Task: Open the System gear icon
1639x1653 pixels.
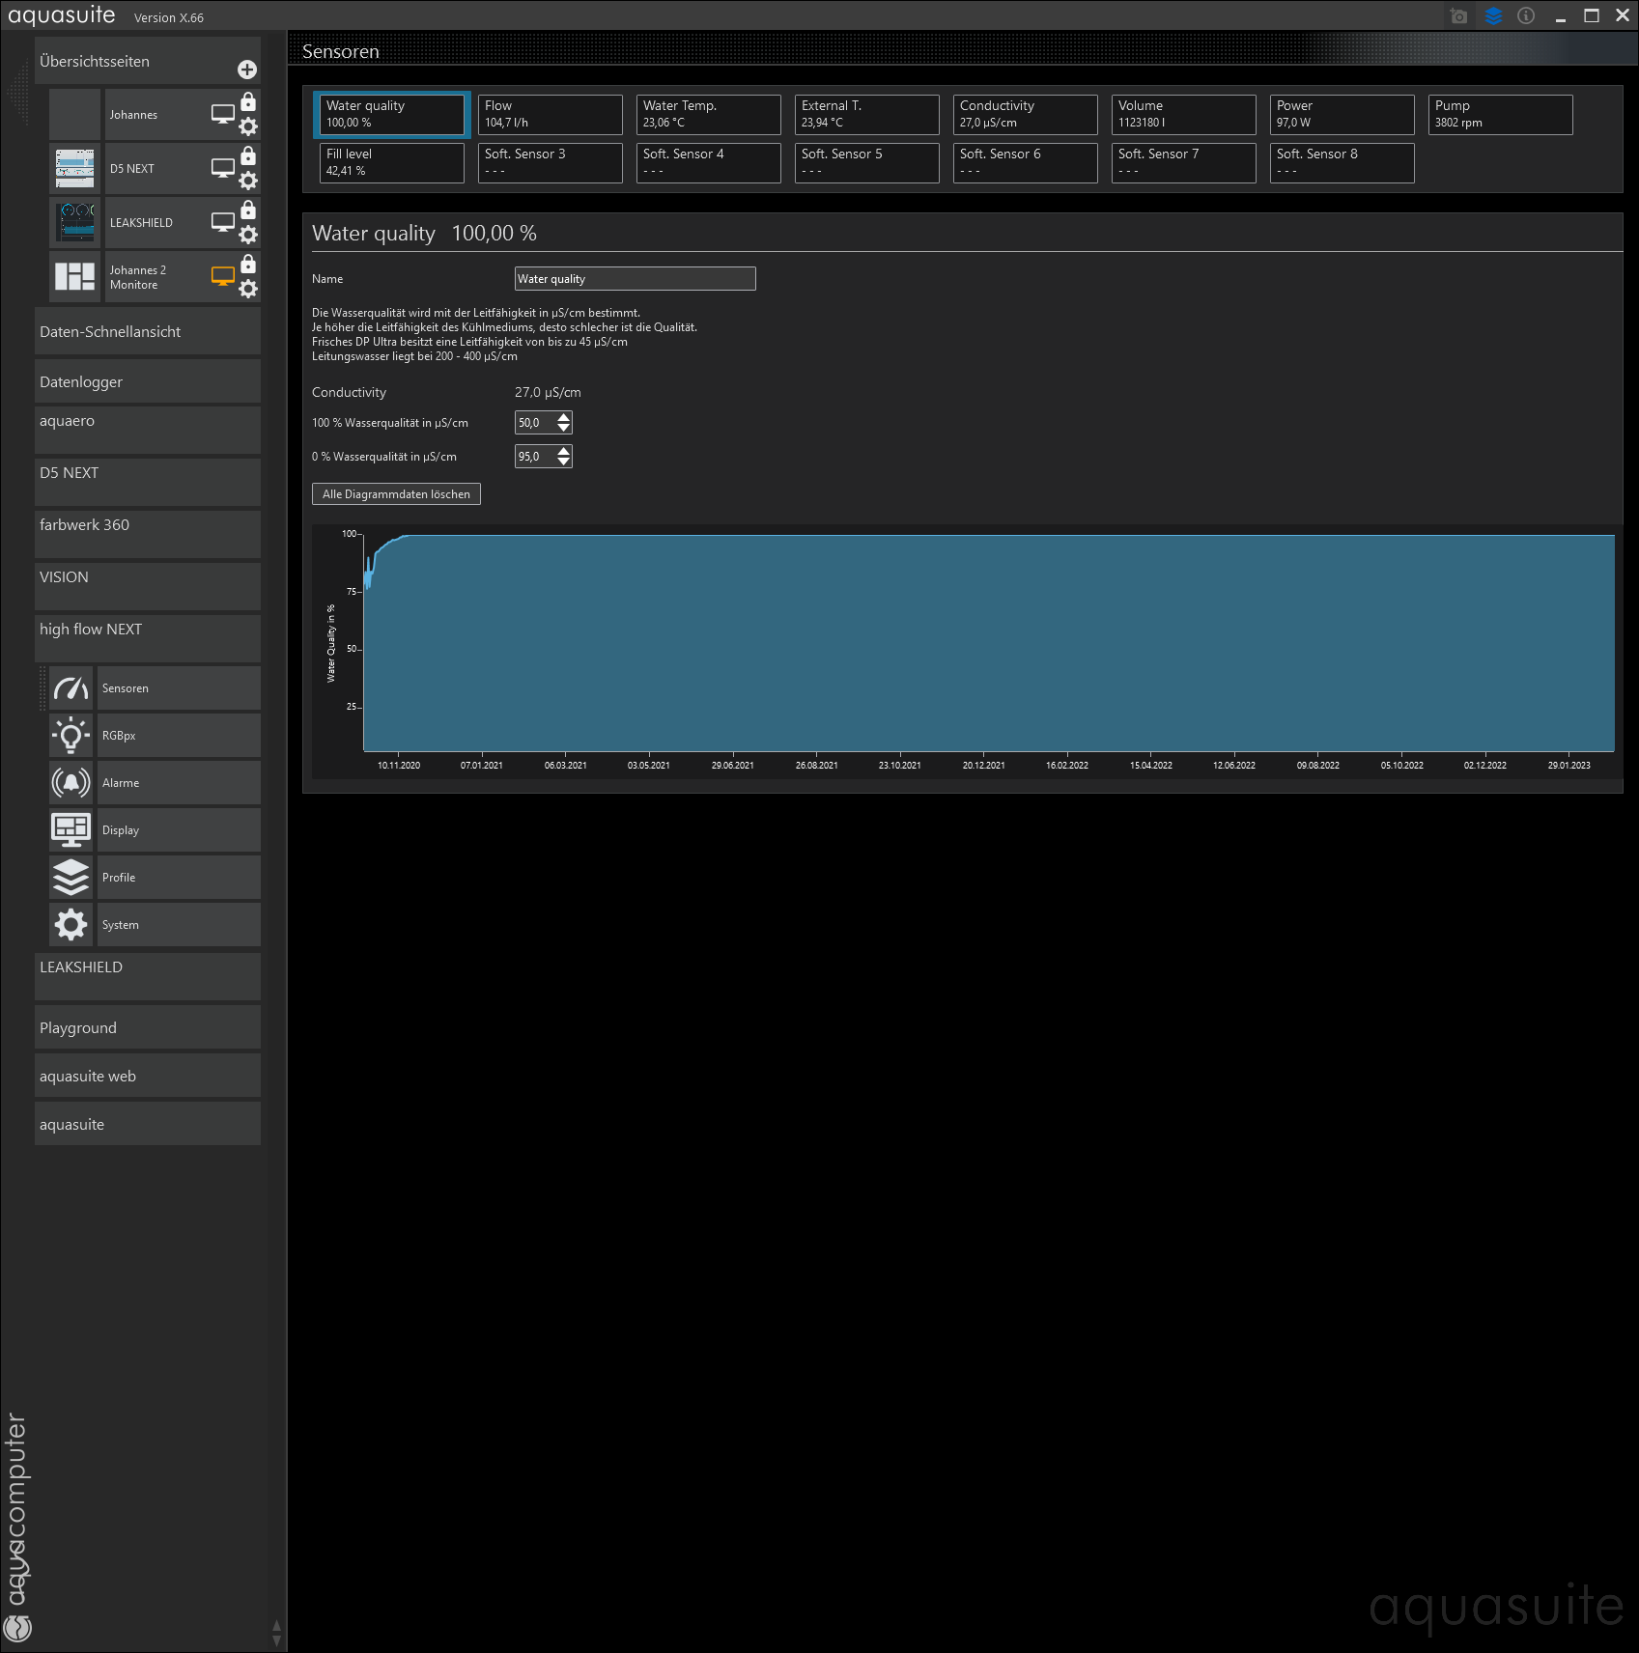Action: pos(71,925)
